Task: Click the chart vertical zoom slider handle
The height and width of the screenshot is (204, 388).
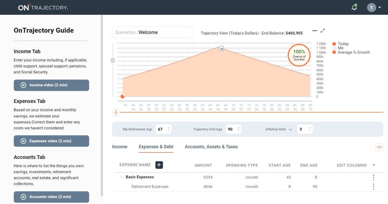Action: point(113,60)
